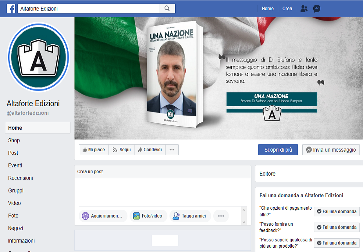Select the Foto/video option
The width and height of the screenshot is (363, 252).
[x=148, y=216]
